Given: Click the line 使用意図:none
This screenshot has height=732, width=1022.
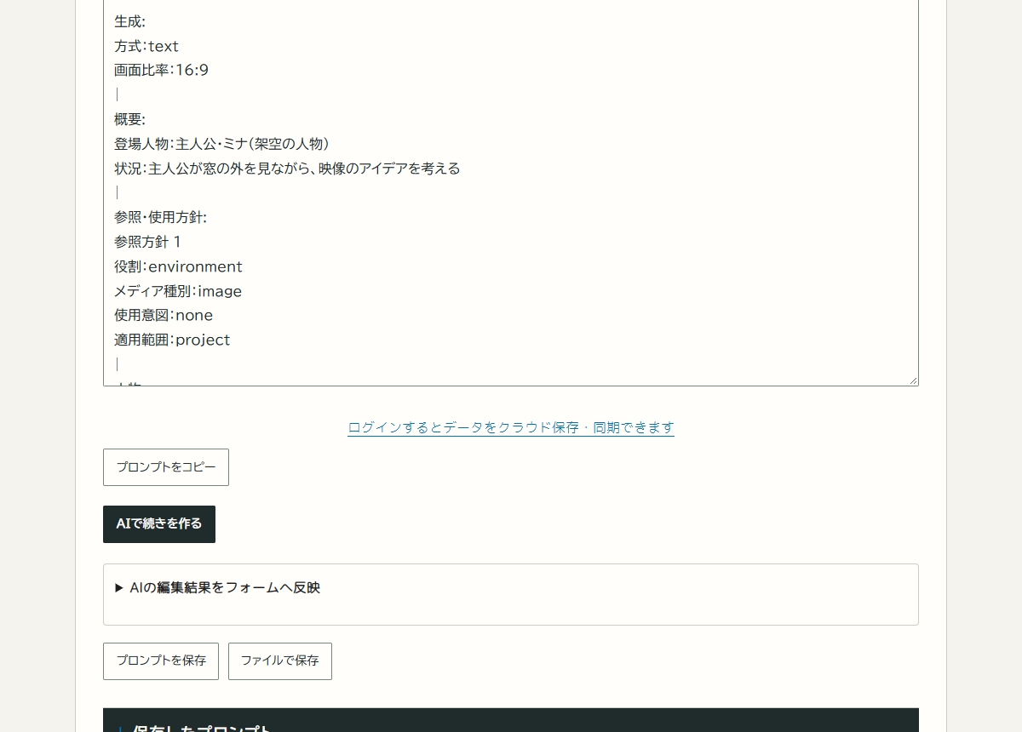Looking at the screenshot, I should [x=164, y=315].
